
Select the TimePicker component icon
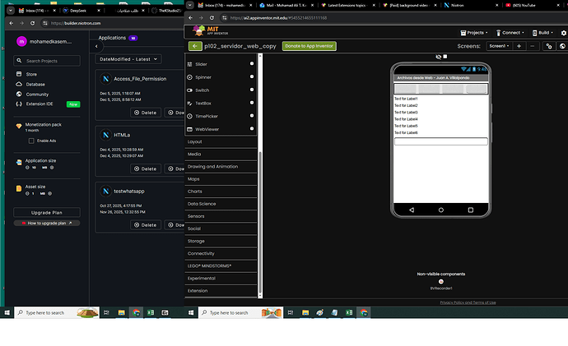point(191,116)
